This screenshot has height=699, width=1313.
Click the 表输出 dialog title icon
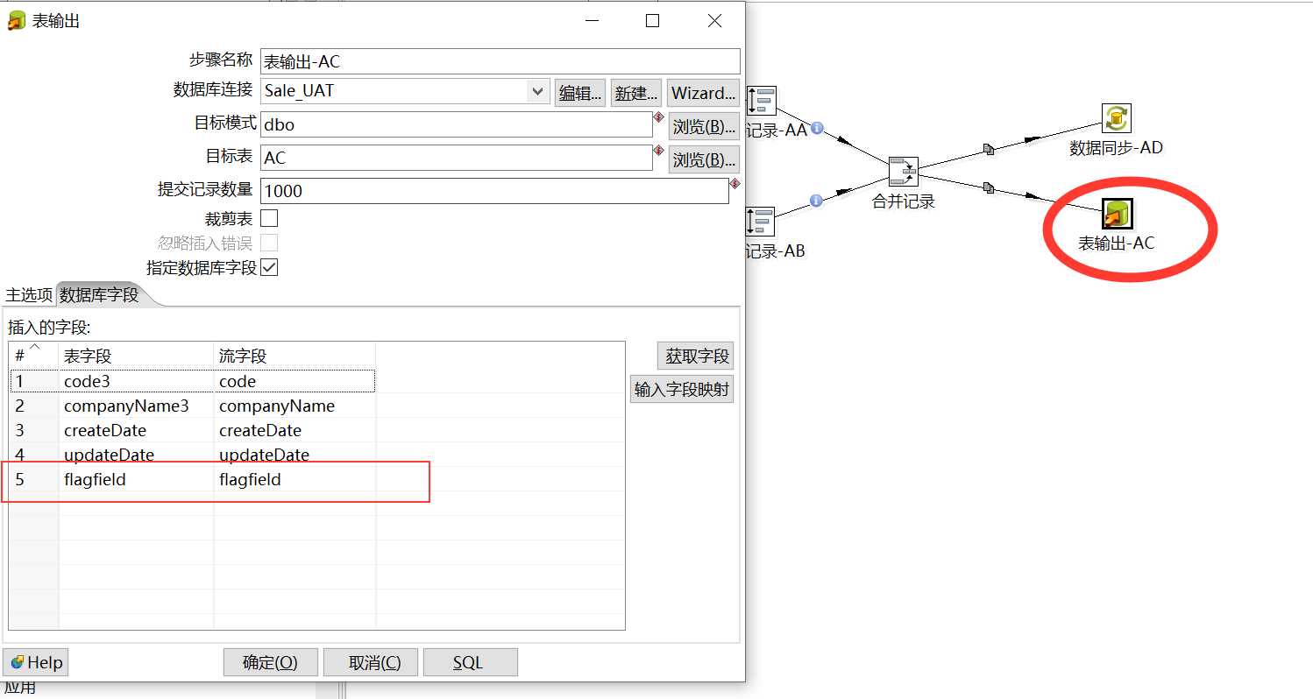[x=16, y=21]
